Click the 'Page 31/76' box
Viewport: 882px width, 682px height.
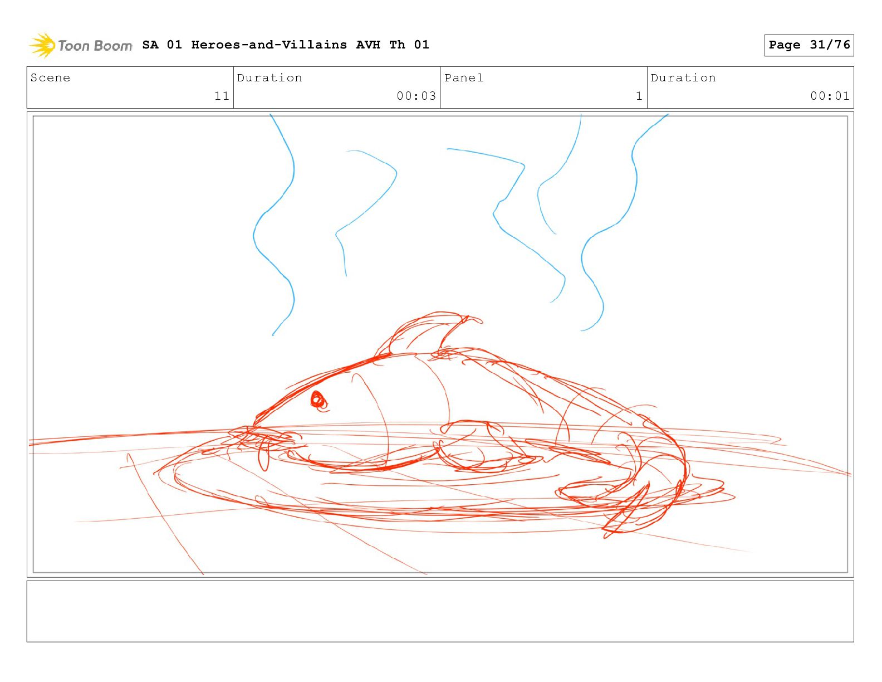click(809, 45)
